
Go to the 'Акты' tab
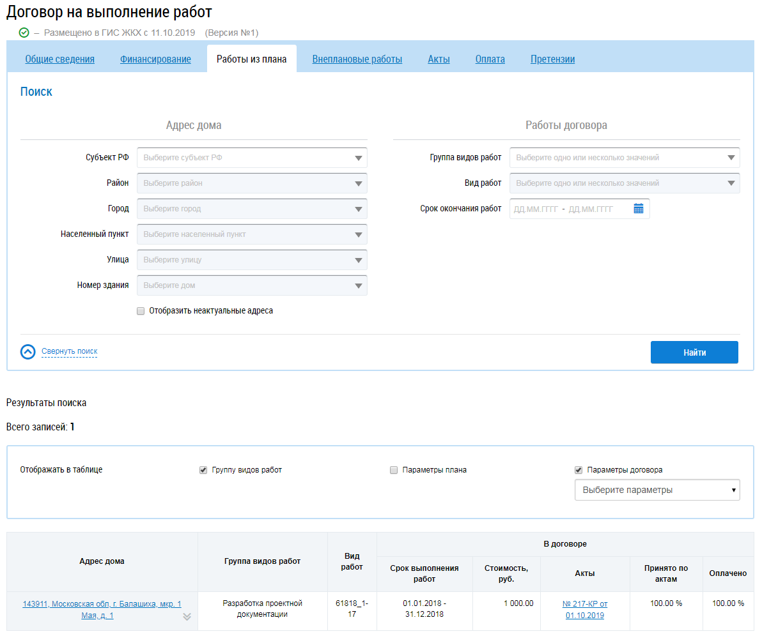(x=439, y=59)
